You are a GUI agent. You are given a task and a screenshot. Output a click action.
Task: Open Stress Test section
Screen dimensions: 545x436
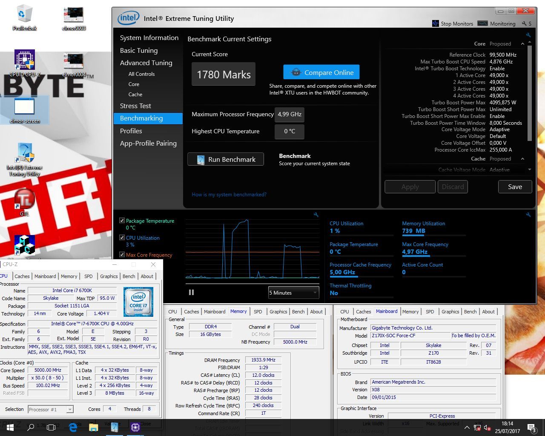coord(135,106)
